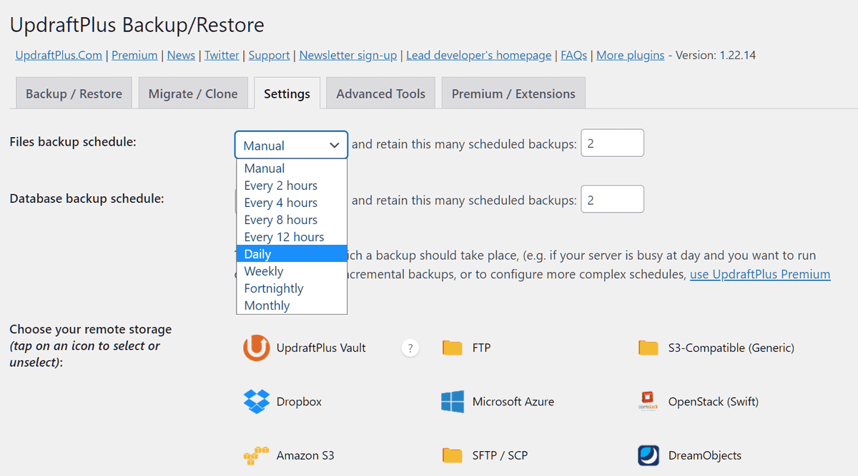Viewport: 858px width, 476px height.
Task: Click the OpenStack (Swift) icon
Action: tap(648, 402)
